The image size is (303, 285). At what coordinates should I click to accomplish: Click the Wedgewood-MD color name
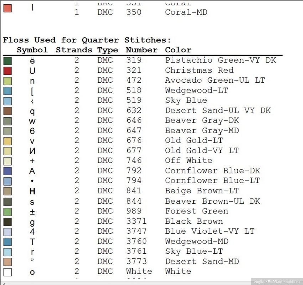point(196,241)
